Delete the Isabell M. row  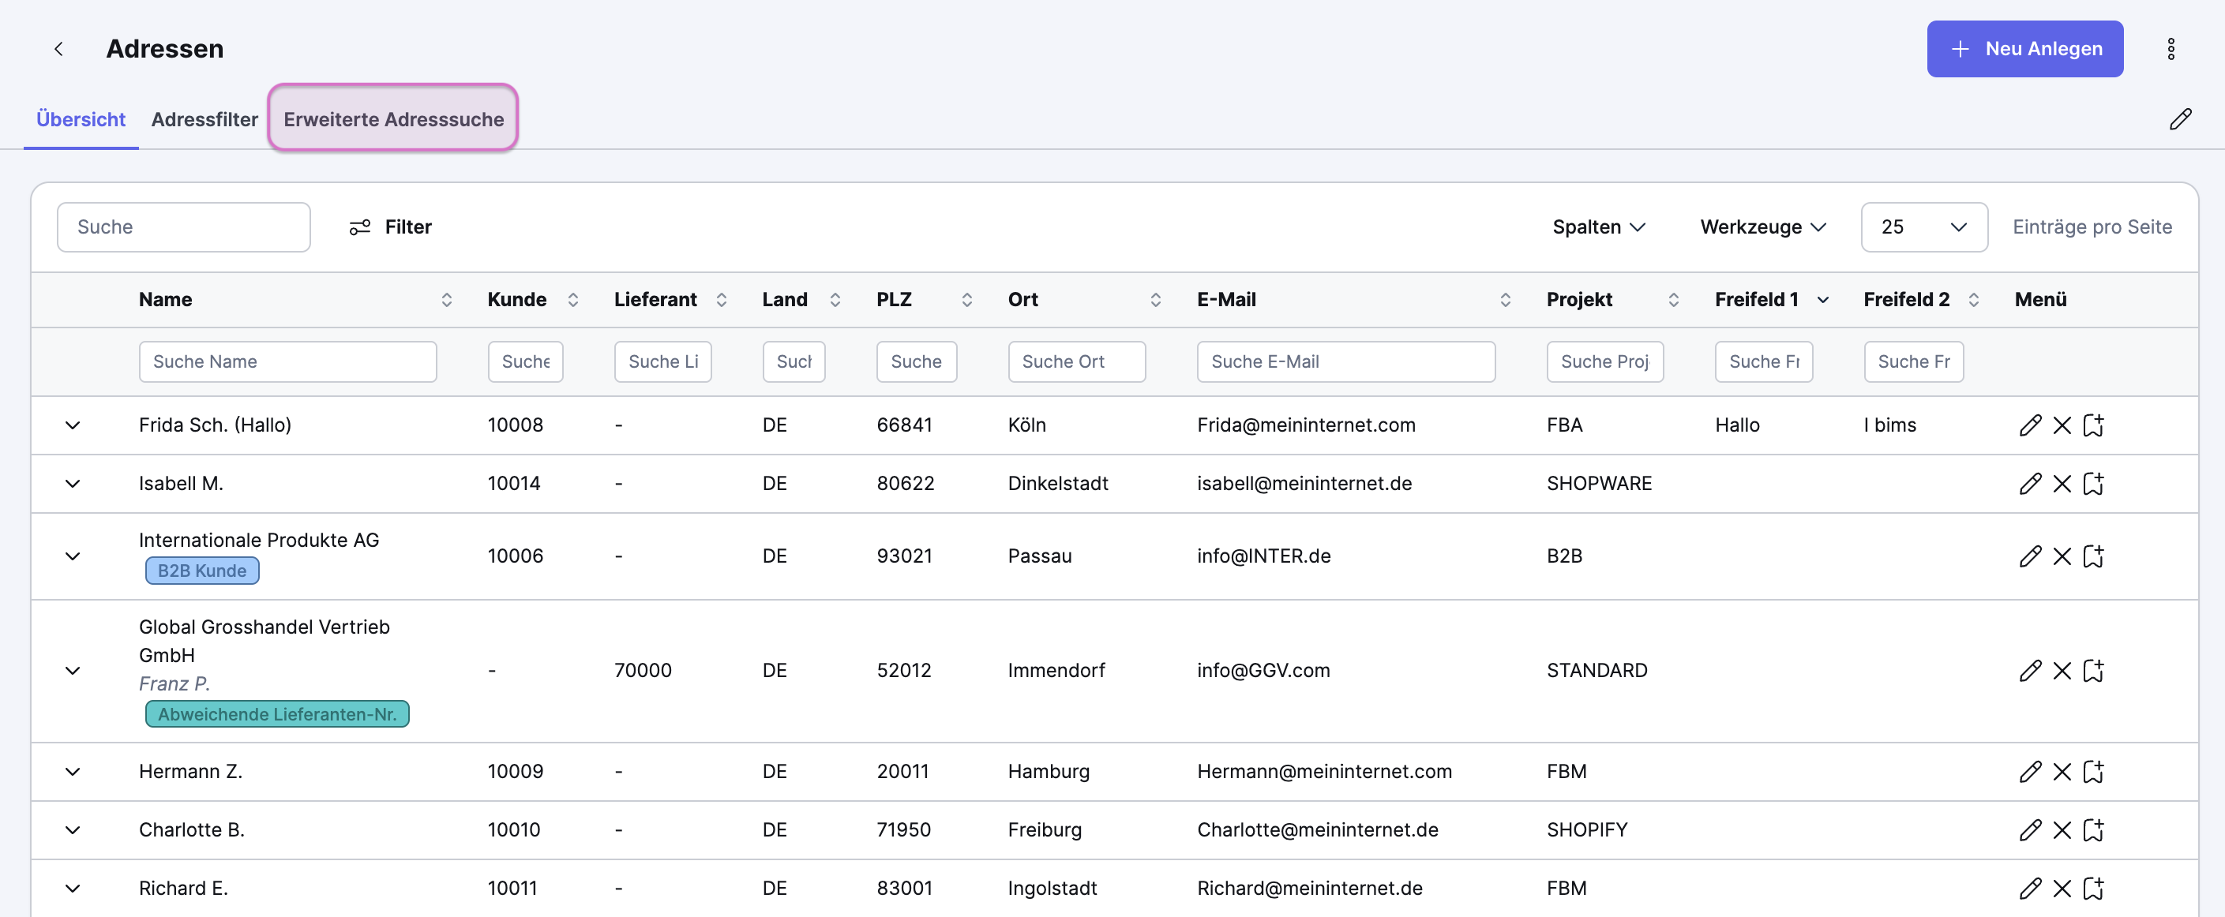pos(2062,484)
